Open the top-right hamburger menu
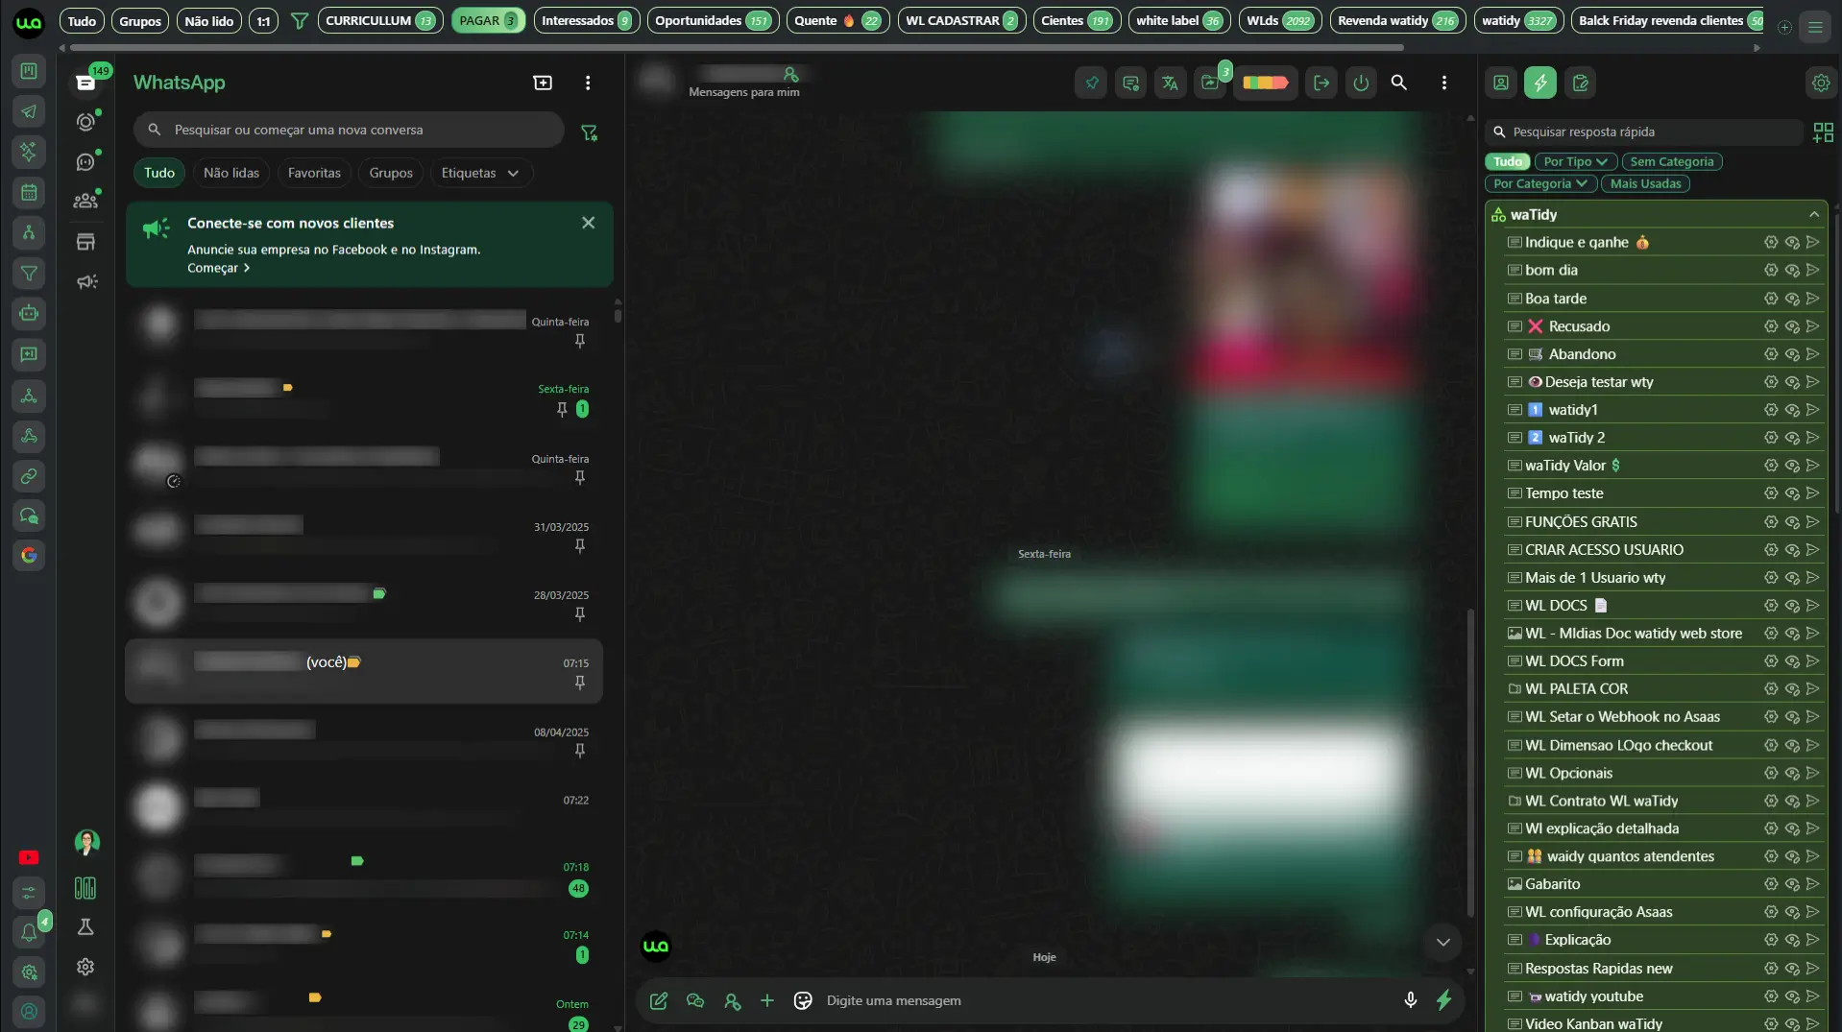The image size is (1842, 1032). 1815,28
